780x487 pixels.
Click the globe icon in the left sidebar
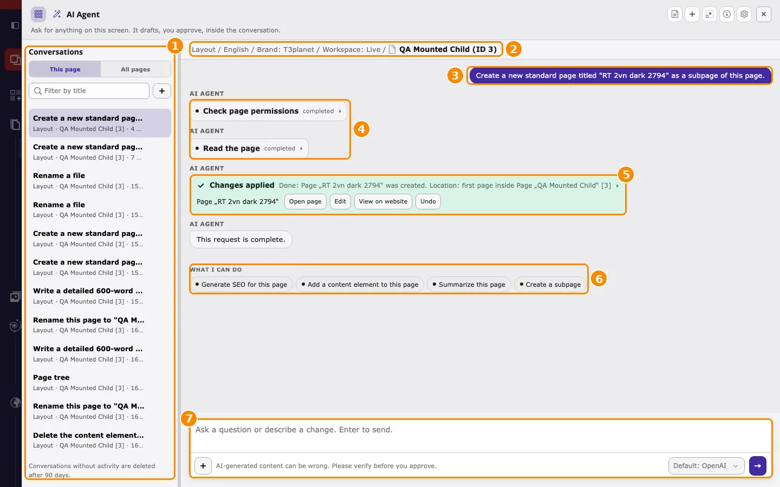pos(16,403)
